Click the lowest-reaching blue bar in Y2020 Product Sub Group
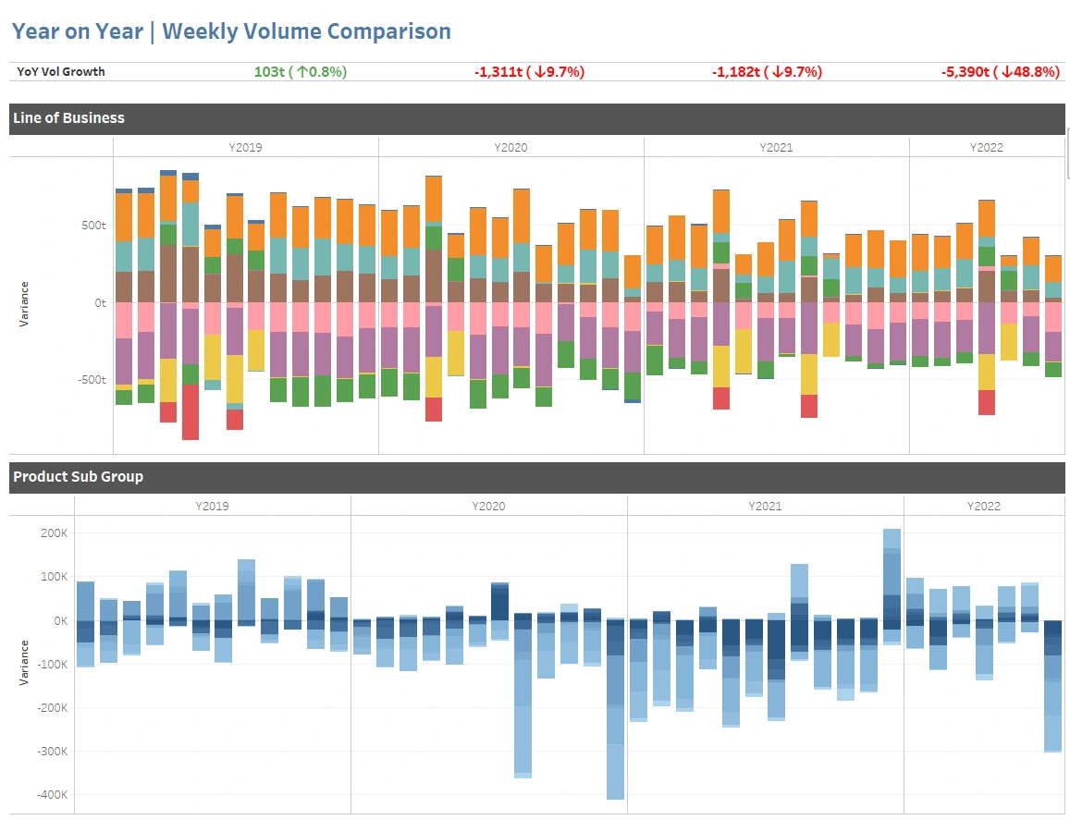The image size is (1070, 820). (616, 709)
